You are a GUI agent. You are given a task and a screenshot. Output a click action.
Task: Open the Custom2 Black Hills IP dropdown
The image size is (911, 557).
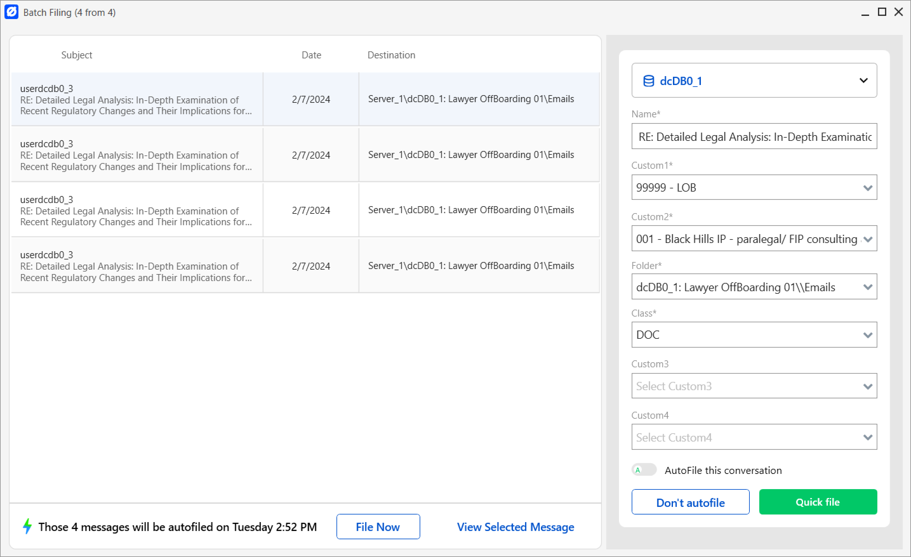point(868,239)
